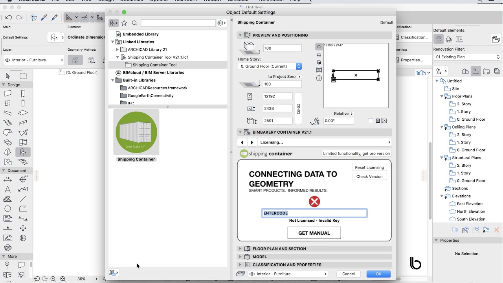Open the Site item in Navigator
Viewport: 503px width, 283px height.
(x=455, y=88)
